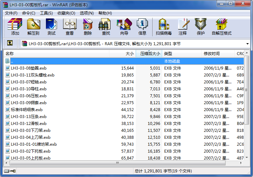Open the Favorites (收藏夹) menu

[66, 13]
